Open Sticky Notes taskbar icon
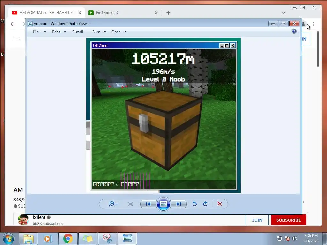 tap(88, 239)
